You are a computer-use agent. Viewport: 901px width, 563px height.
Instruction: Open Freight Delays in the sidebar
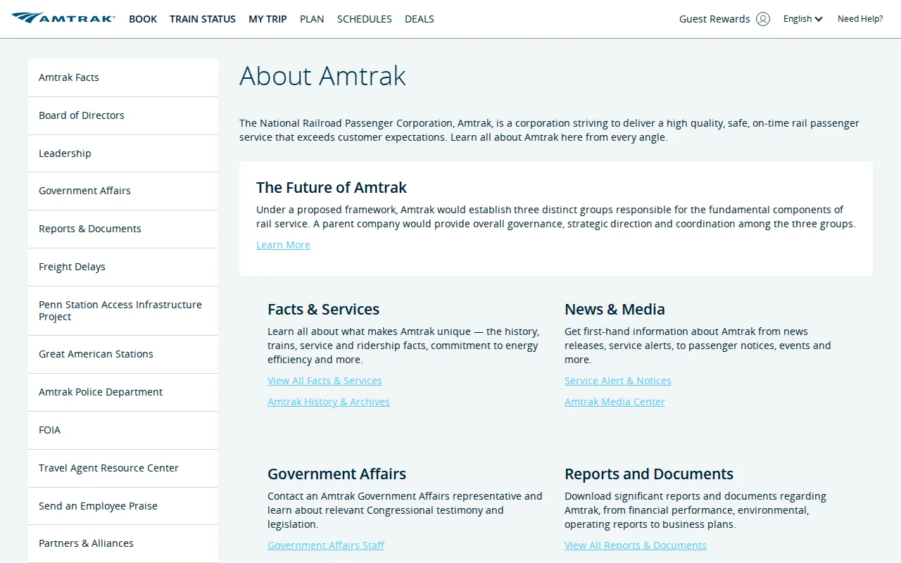point(123,267)
